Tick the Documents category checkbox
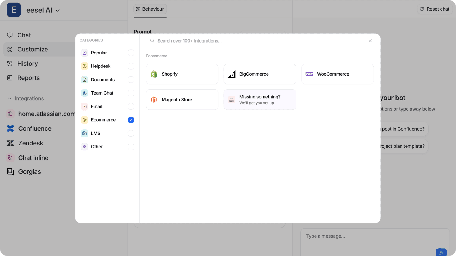Screen dimensions: 456x256 (131, 80)
